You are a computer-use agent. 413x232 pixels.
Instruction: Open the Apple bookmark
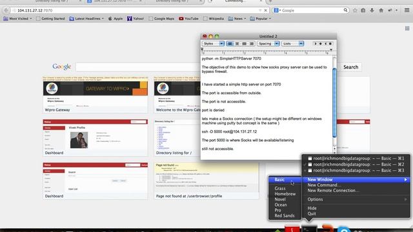[x=116, y=19]
